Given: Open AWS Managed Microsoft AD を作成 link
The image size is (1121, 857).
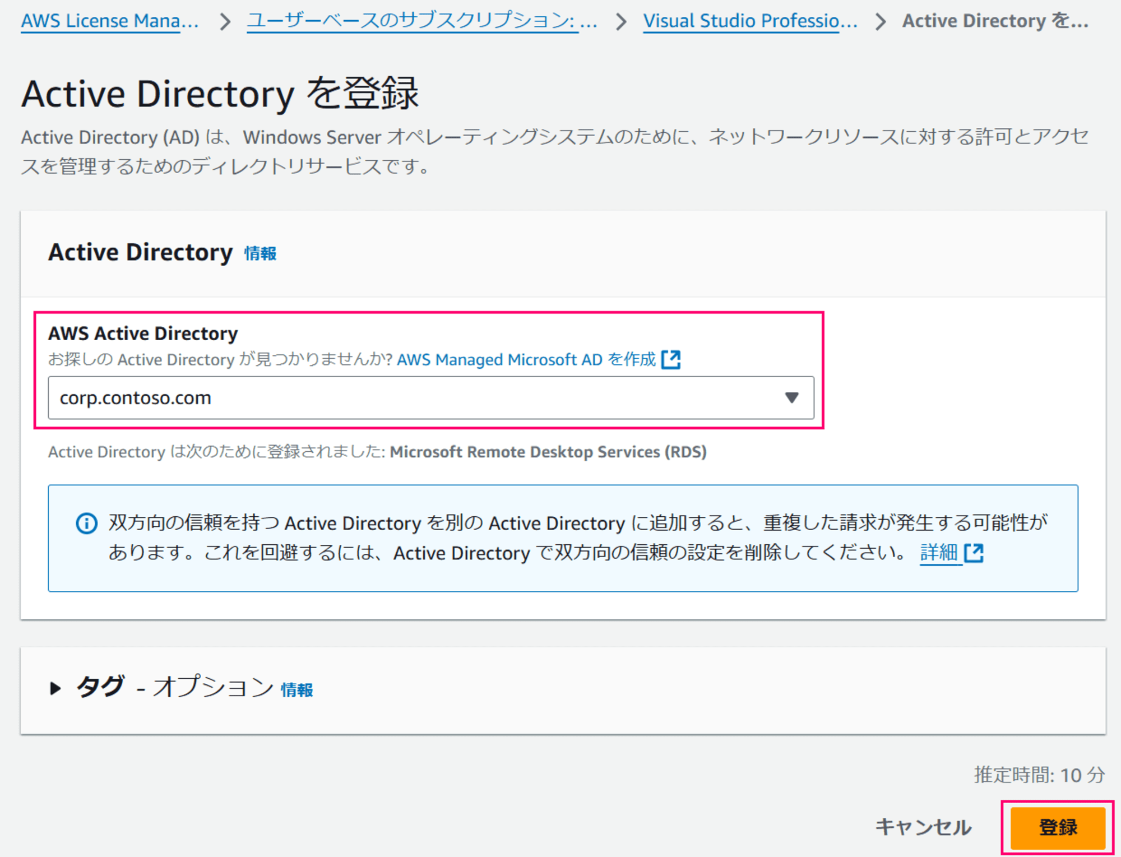Looking at the screenshot, I should pos(526,359).
